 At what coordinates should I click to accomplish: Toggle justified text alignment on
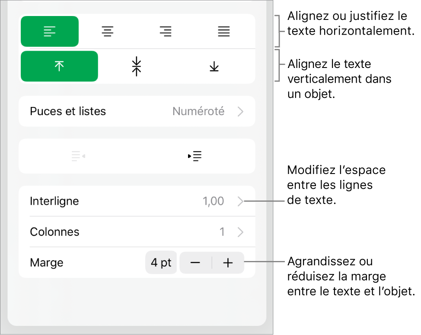click(x=223, y=31)
